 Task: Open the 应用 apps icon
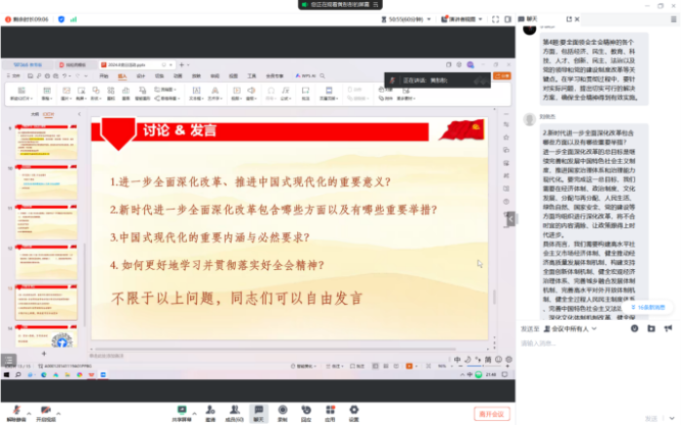point(330,410)
